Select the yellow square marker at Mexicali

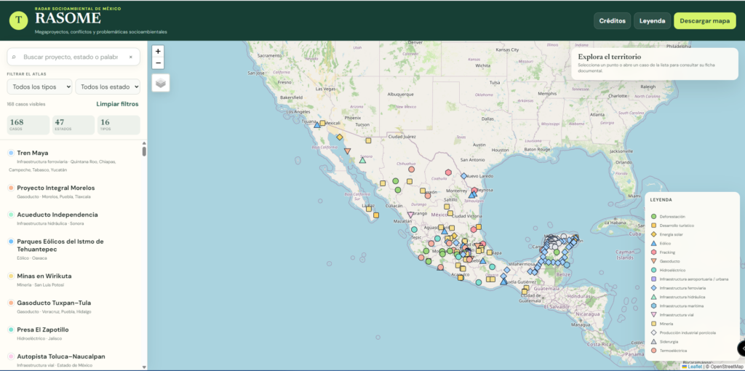pos(322,123)
